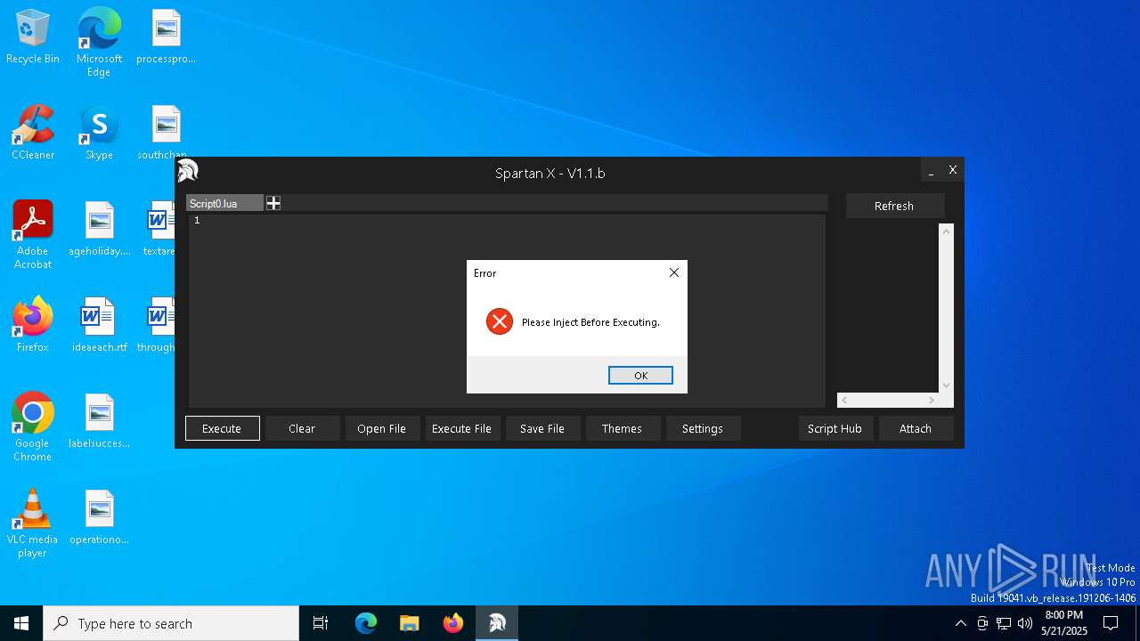The width and height of the screenshot is (1140, 641).
Task: Click Spartan X taskbar icon
Action: click(497, 623)
